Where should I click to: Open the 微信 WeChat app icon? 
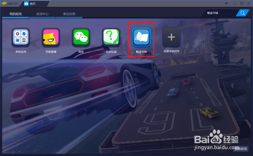(81, 37)
